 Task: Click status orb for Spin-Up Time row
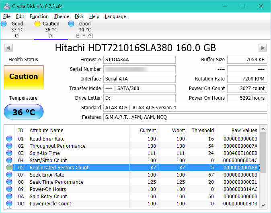[9, 153]
